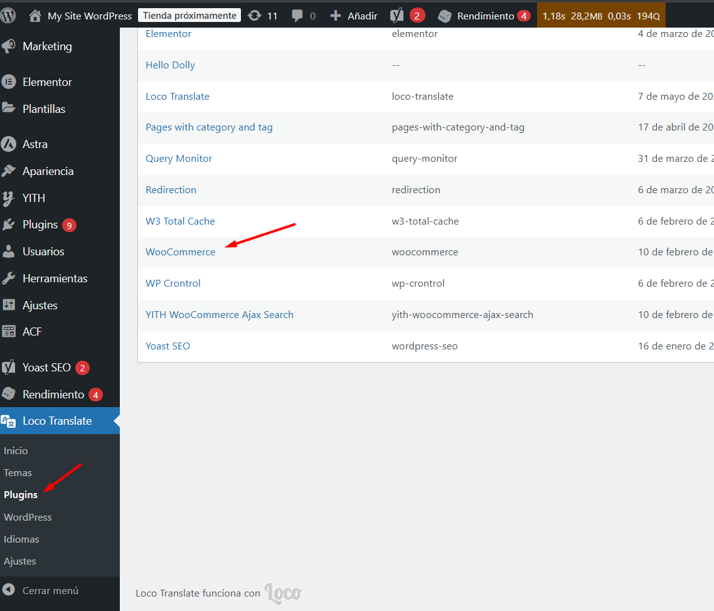The width and height of the screenshot is (714, 611).
Task: Click the Ajustes sliders icon in main sidebar
Action: (9, 305)
